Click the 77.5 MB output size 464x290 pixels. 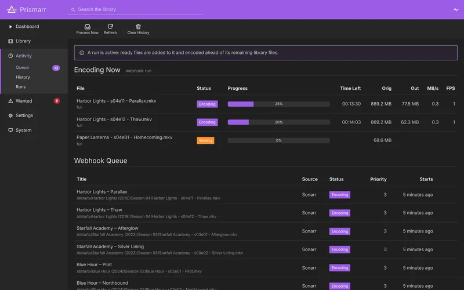[410, 104]
